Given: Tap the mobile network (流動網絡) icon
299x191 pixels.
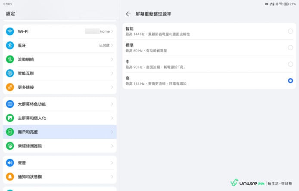Looking at the screenshot, I should coord(10,59).
